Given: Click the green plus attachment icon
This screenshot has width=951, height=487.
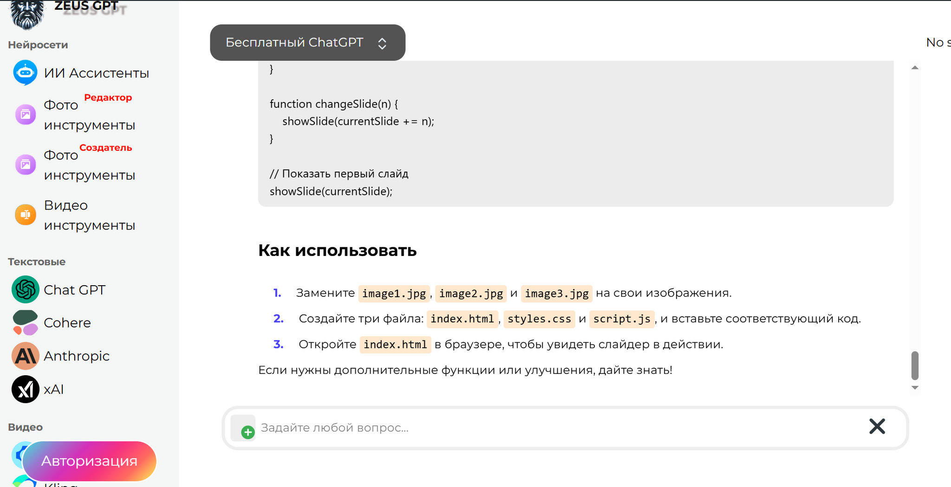Looking at the screenshot, I should [248, 432].
